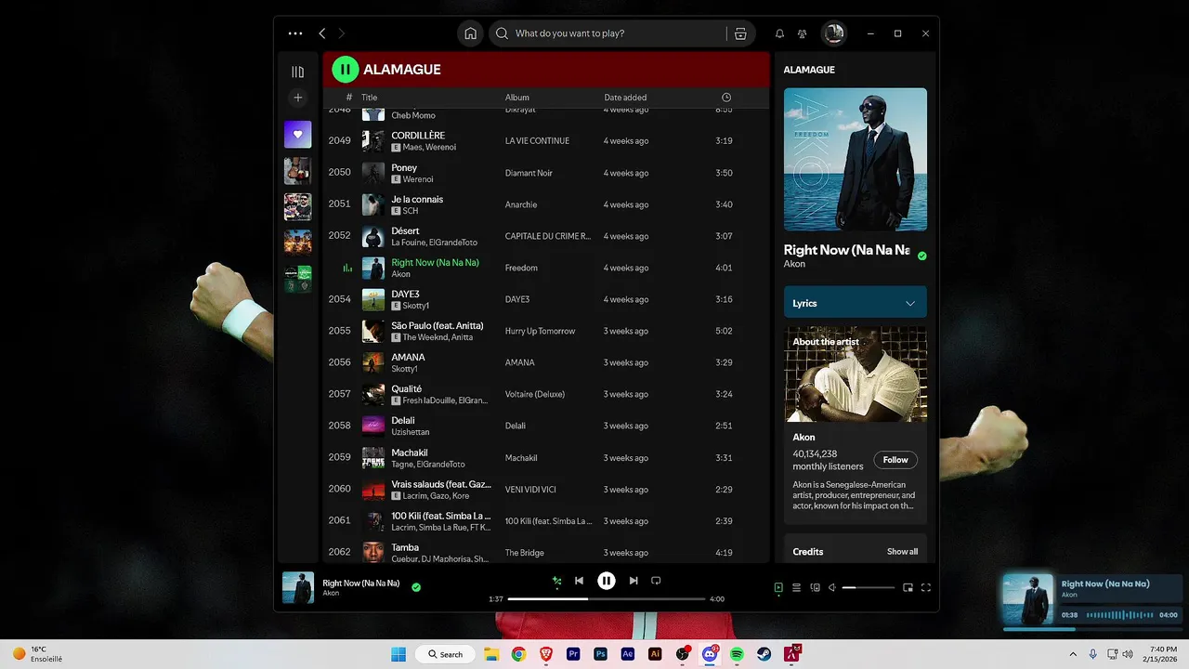This screenshot has width=1189, height=669.
Task: Expand the Lyrics panel chevron
Action: pyautogui.click(x=910, y=303)
